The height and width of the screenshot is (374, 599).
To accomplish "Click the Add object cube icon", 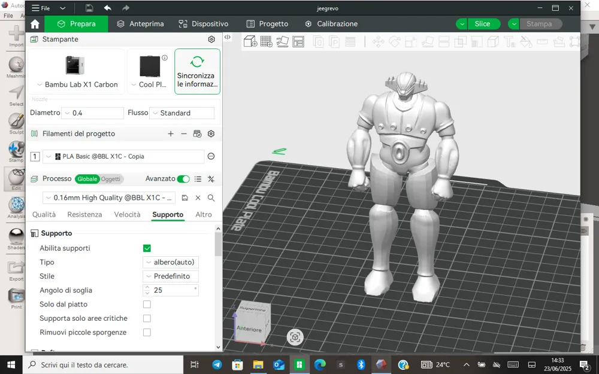I will pos(250,41).
